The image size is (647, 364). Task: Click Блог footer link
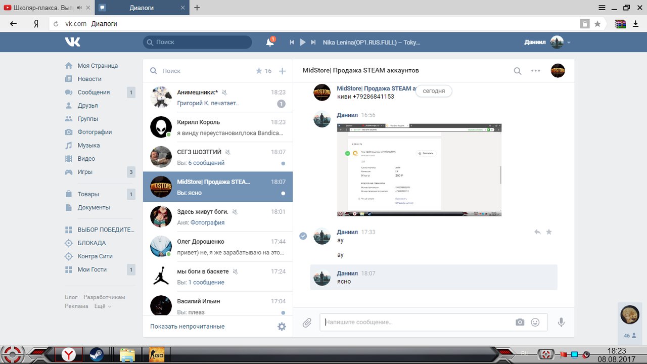[x=71, y=297]
